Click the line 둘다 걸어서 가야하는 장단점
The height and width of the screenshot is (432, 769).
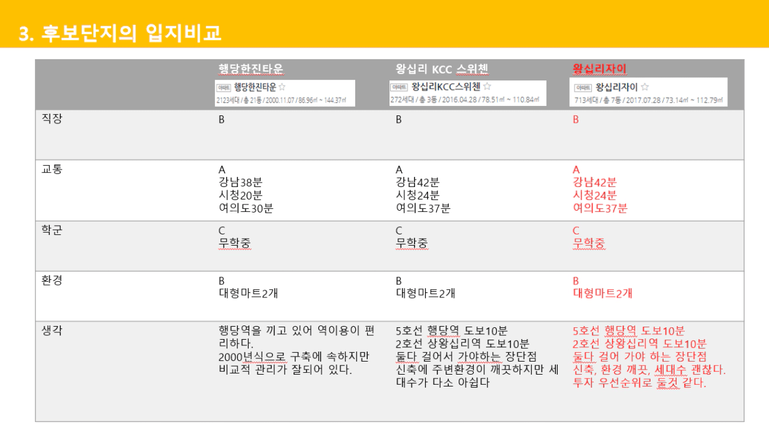466,357
